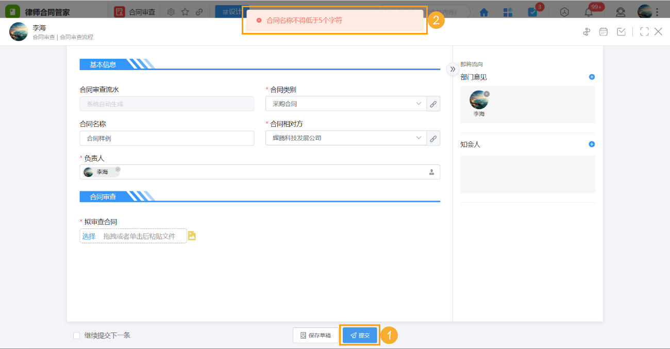Open the 合同类别 dropdown
The image size is (670, 349).
click(x=346, y=104)
